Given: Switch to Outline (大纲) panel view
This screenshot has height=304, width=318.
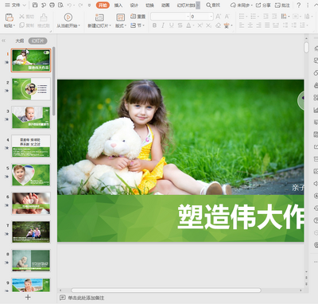Looking at the screenshot, I should [x=20, y=41].
